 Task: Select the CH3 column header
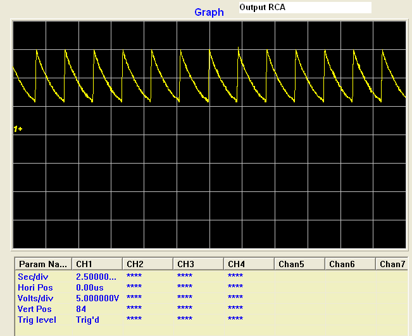(x=198, y=264)
